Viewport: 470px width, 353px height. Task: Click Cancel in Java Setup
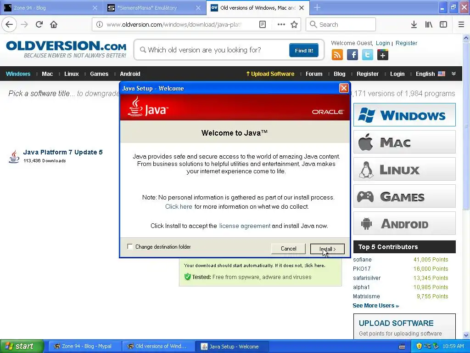pos(288,249)
